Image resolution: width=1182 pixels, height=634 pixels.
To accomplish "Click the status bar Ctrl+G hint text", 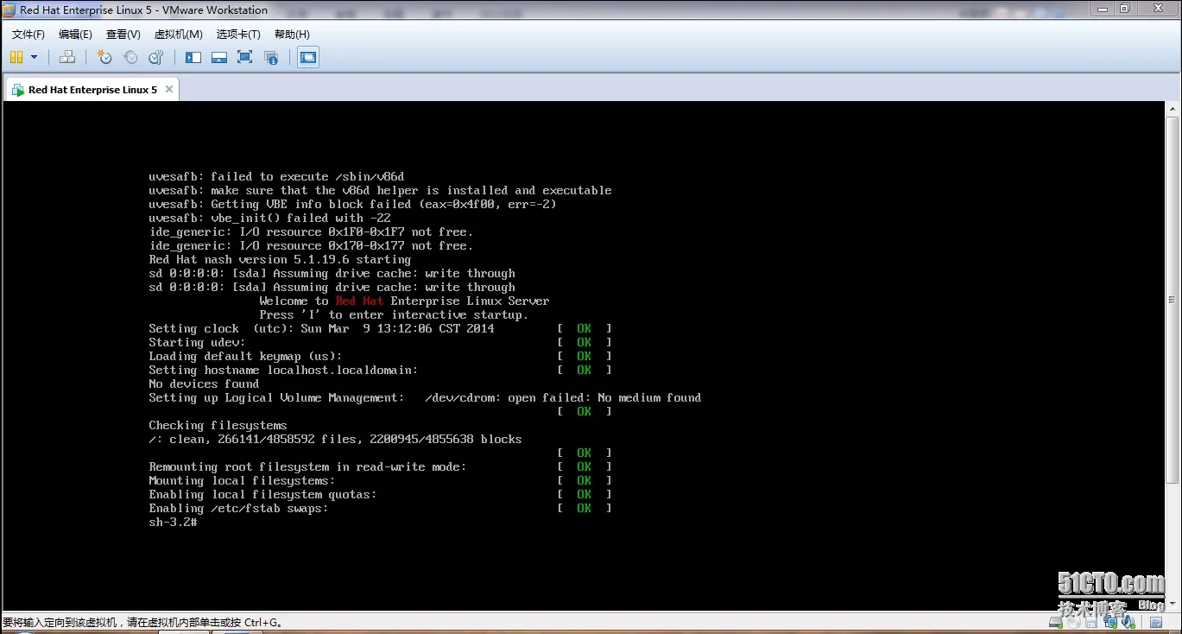I will [142, 622].
